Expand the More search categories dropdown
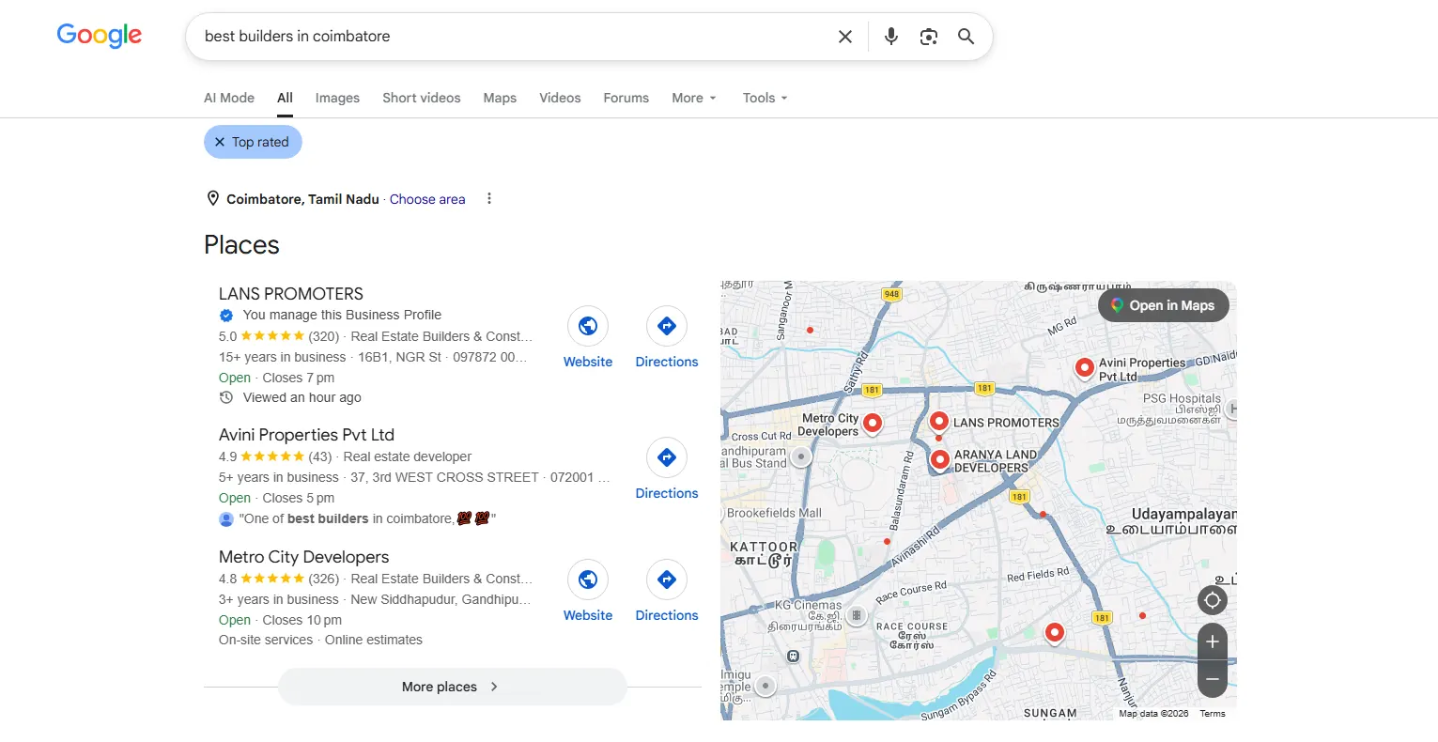This screenshot has height=742, width=1438. point(694,98)
